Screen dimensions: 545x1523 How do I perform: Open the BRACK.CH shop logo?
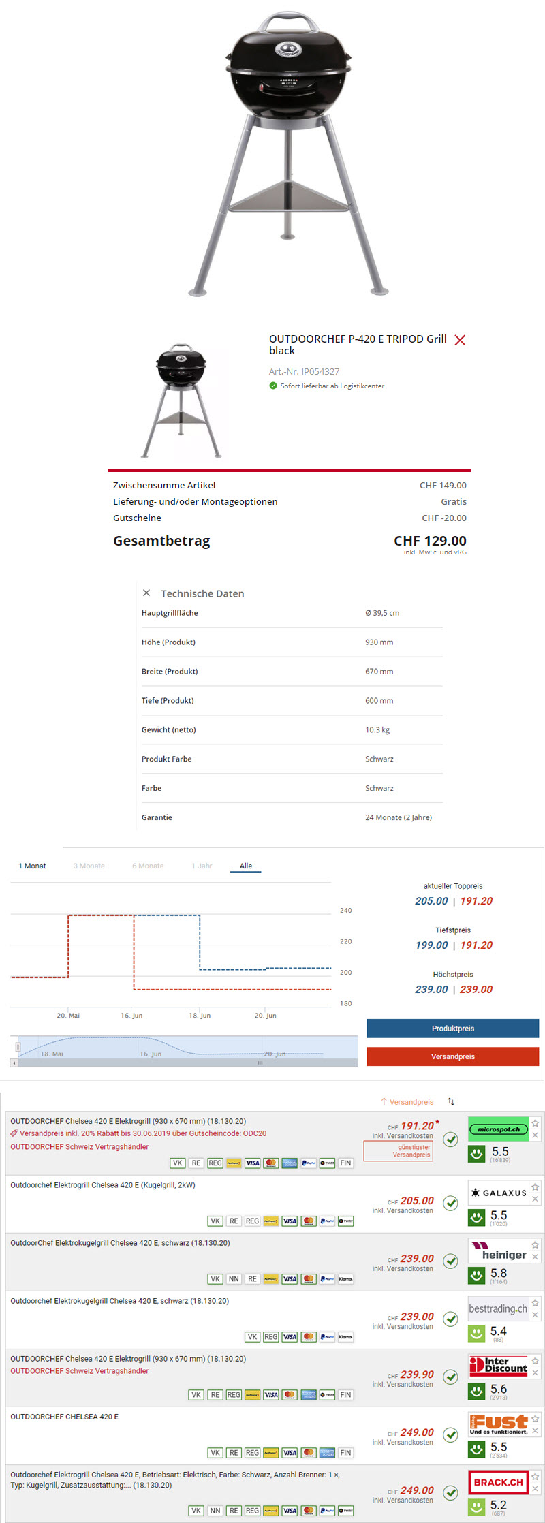pos(499,1481)
